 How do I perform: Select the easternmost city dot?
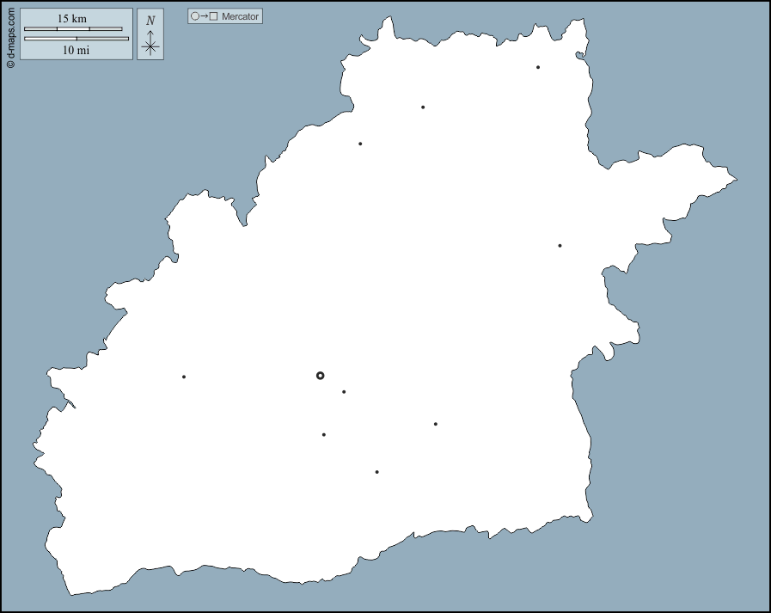click(560, 246)
